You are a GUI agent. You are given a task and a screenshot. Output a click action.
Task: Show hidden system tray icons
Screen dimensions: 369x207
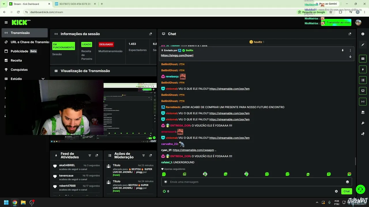pyautogui.click(x=317, y=202)
